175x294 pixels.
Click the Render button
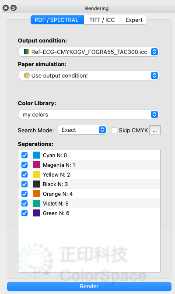[89, 286]
